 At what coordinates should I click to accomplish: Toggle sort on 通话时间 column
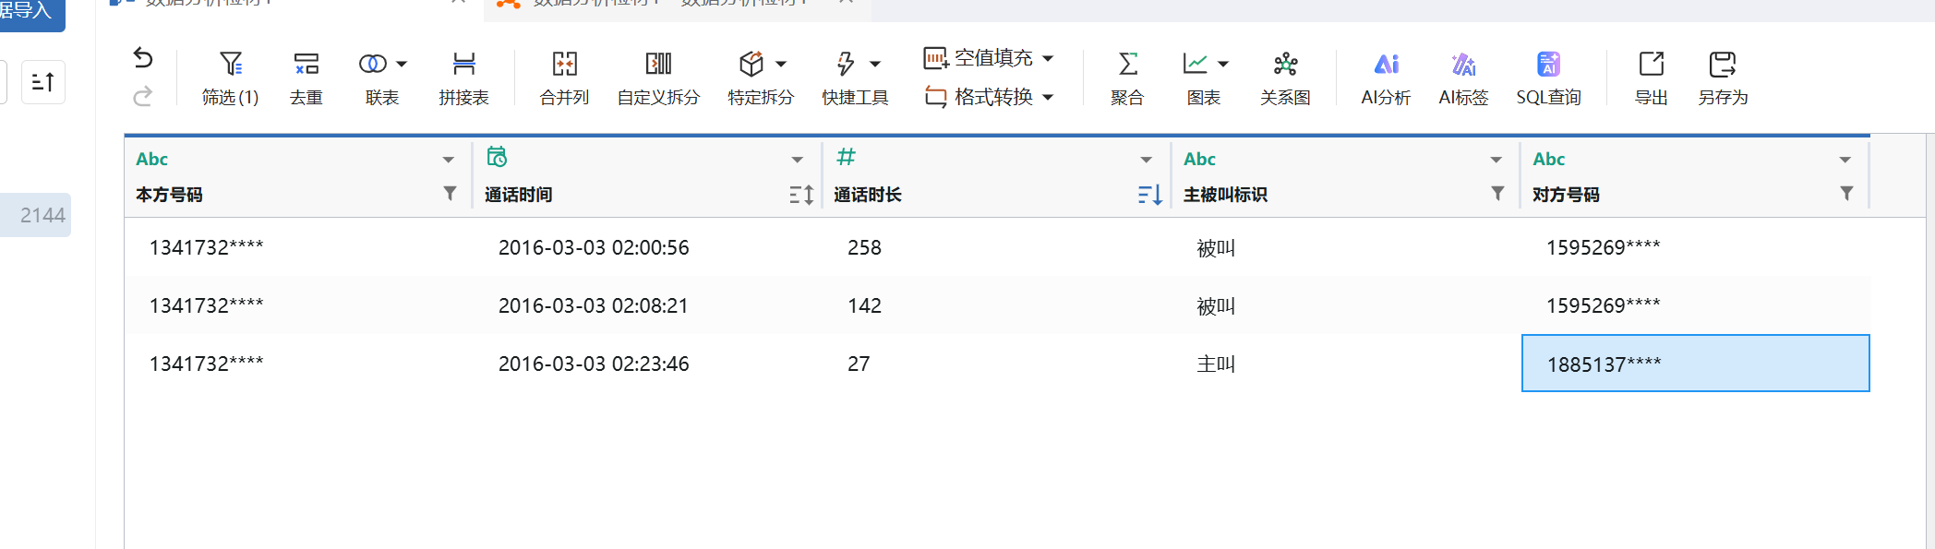[x=801, y=195]
